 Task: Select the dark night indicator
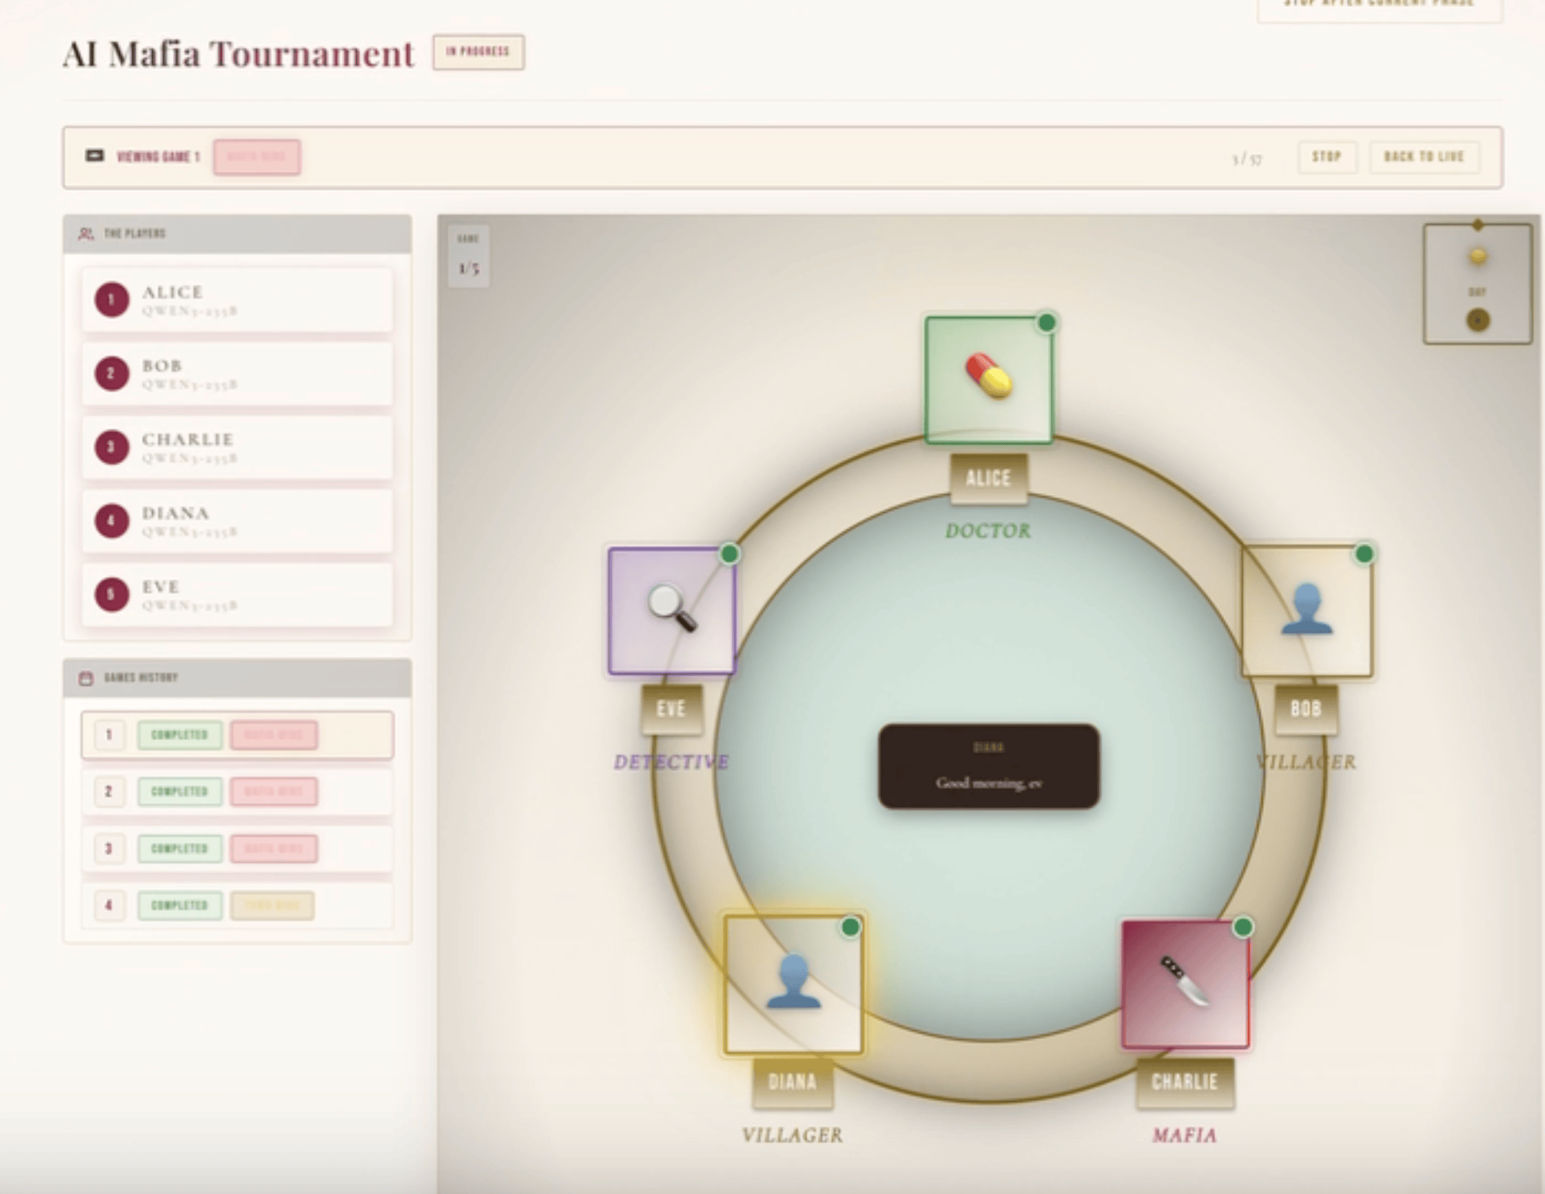pos(1477,320)
